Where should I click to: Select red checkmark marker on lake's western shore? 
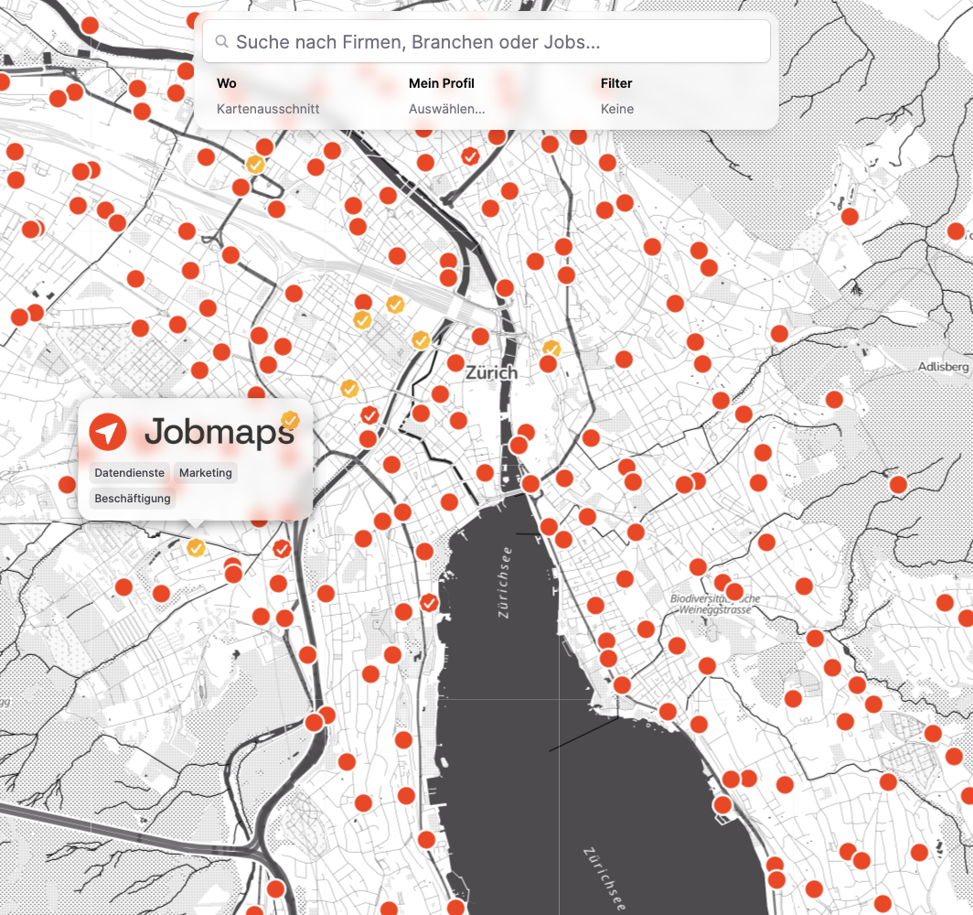tap(429, 603)
